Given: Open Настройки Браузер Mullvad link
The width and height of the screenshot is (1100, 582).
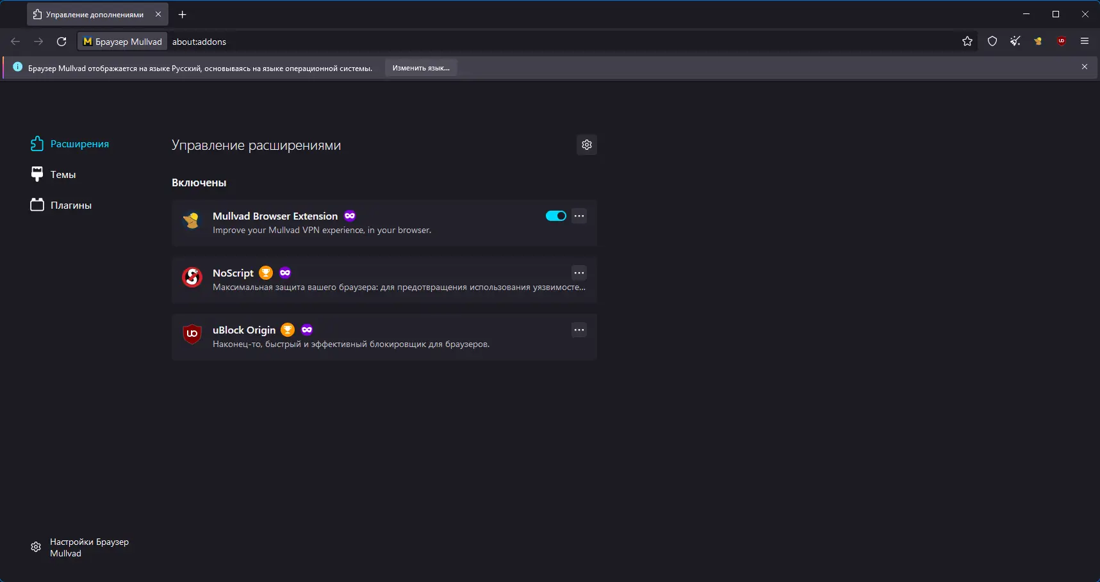Looking at the screenshot, I should (80, 547).
